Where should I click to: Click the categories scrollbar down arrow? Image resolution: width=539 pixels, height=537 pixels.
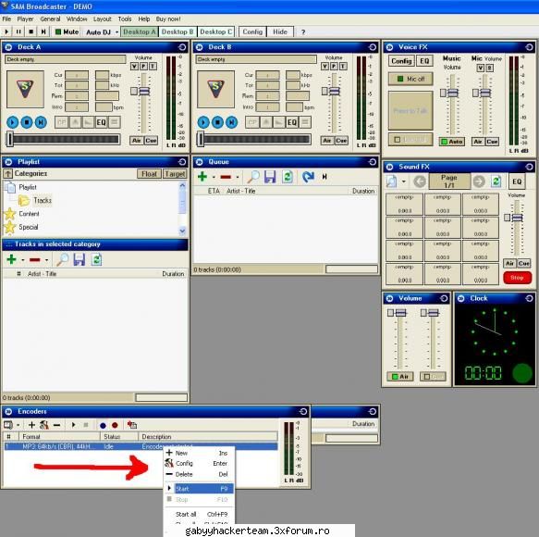click(x=182, y=231)
